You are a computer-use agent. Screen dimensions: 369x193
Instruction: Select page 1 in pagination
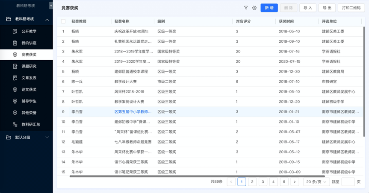click(x=242, y=182)
